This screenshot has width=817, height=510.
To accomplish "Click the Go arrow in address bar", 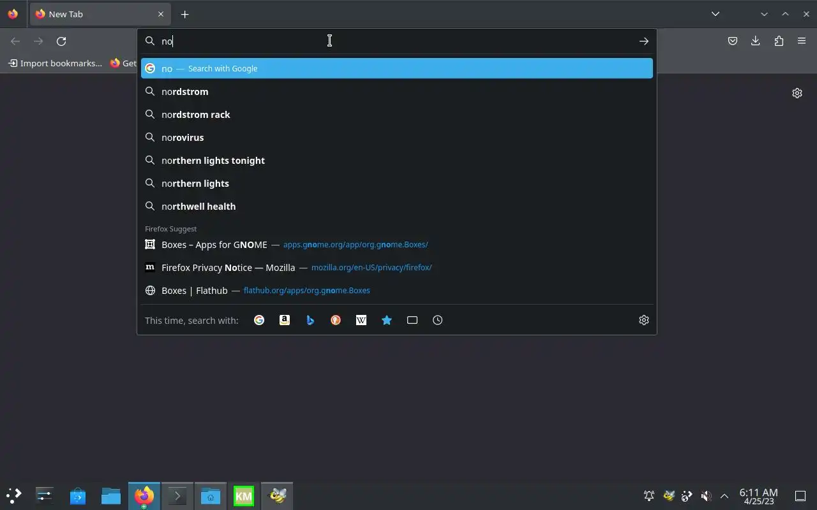I will (643, 41).
